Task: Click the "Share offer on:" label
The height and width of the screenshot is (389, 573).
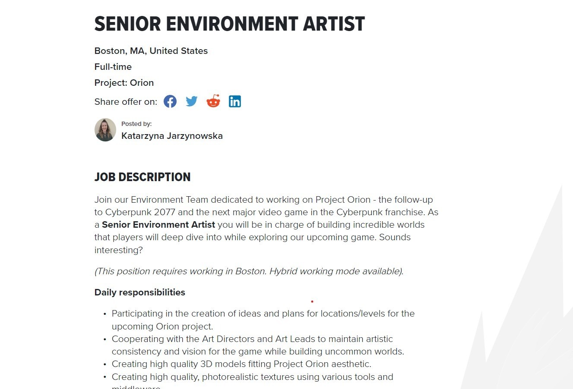Action: click(x=126, y=102)
